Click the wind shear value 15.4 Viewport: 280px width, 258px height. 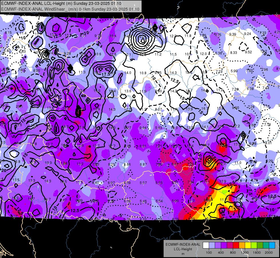click(112, 91)
